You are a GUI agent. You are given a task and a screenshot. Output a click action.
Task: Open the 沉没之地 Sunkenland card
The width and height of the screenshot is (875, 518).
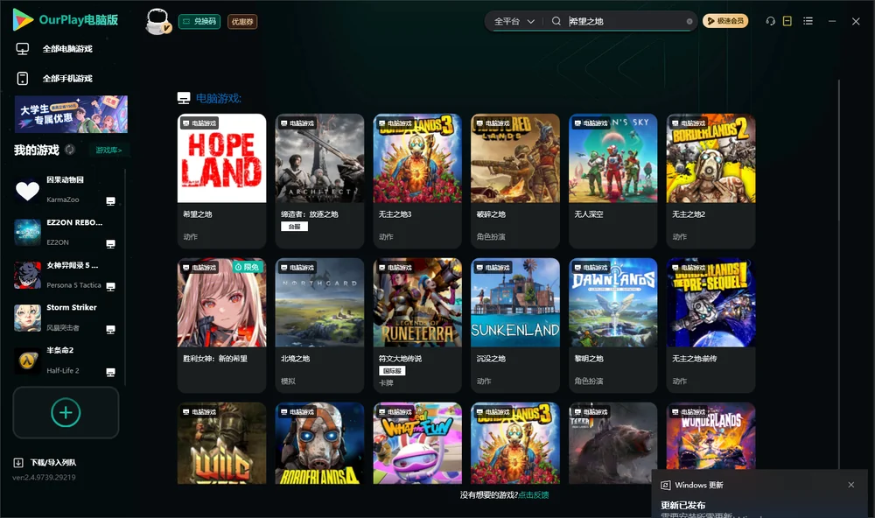coord(515,325)
